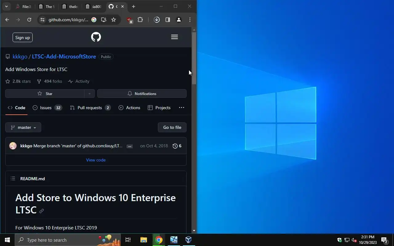Click the README.md file name

(x=33, y=179)
